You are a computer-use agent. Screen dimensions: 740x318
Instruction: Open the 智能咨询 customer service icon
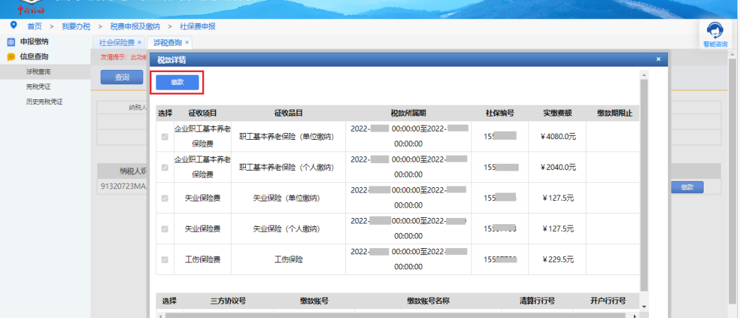click(x=715, y=34)
